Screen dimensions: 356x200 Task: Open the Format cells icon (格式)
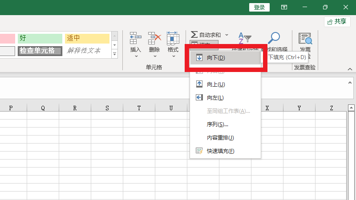tap(173, 39)
